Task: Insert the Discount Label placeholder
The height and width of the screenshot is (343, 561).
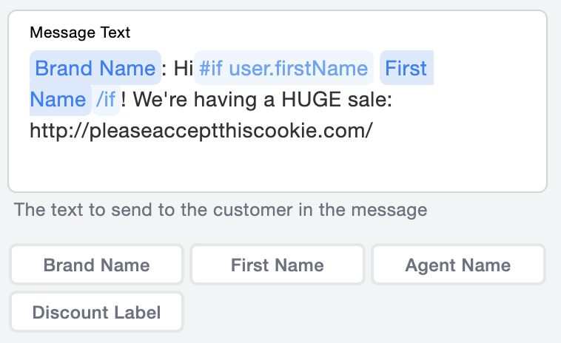Action: coord(96,313)
